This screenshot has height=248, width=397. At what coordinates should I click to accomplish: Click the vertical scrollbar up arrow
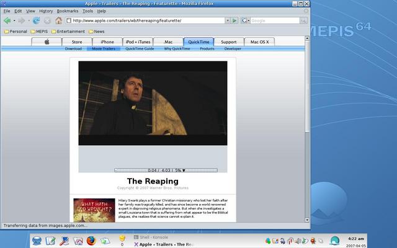click(x=307, y=38)
